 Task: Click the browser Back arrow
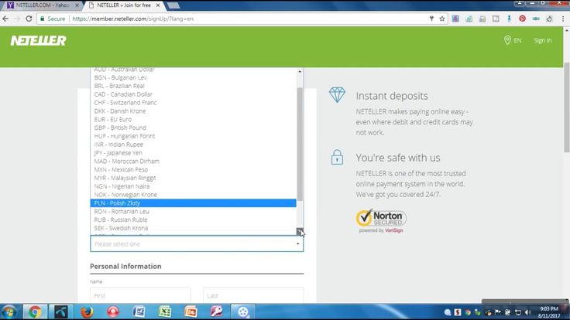click(5, 19)
